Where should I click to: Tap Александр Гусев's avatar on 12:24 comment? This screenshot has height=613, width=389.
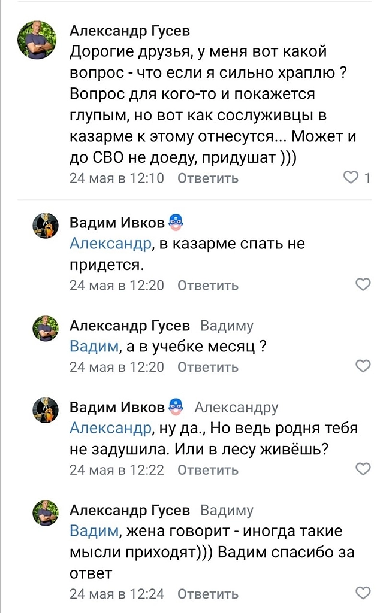pos(45,512)
